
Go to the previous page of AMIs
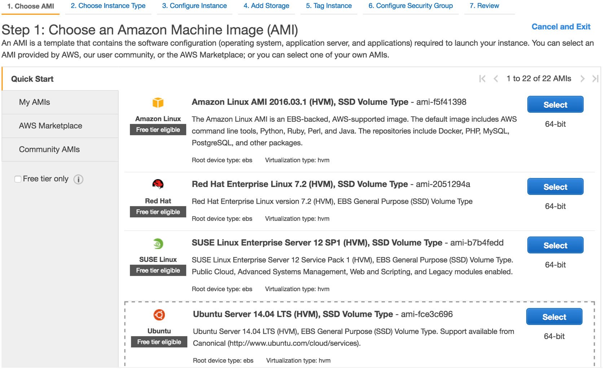(496, 79)
